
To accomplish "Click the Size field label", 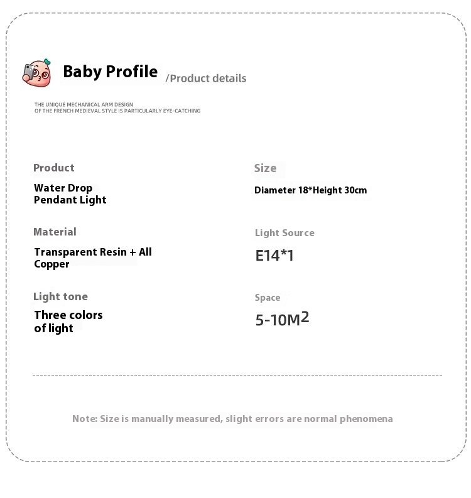I will [x=265, y=168].
